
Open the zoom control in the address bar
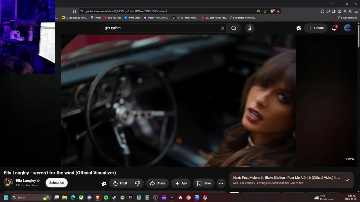pyautogui.click(x=259, y=11)
